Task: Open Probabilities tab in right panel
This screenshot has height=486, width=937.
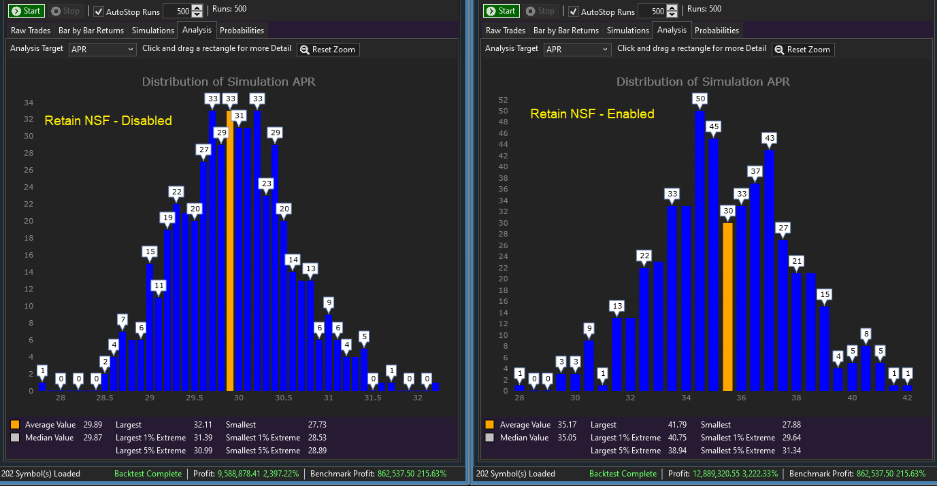Action: pyautogui.click(x=717, y=31)
